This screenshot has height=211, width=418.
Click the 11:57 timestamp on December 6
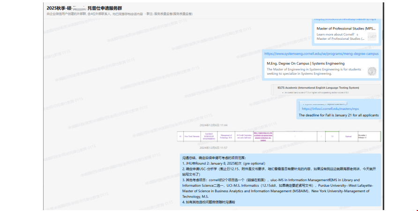click(213, 147)
